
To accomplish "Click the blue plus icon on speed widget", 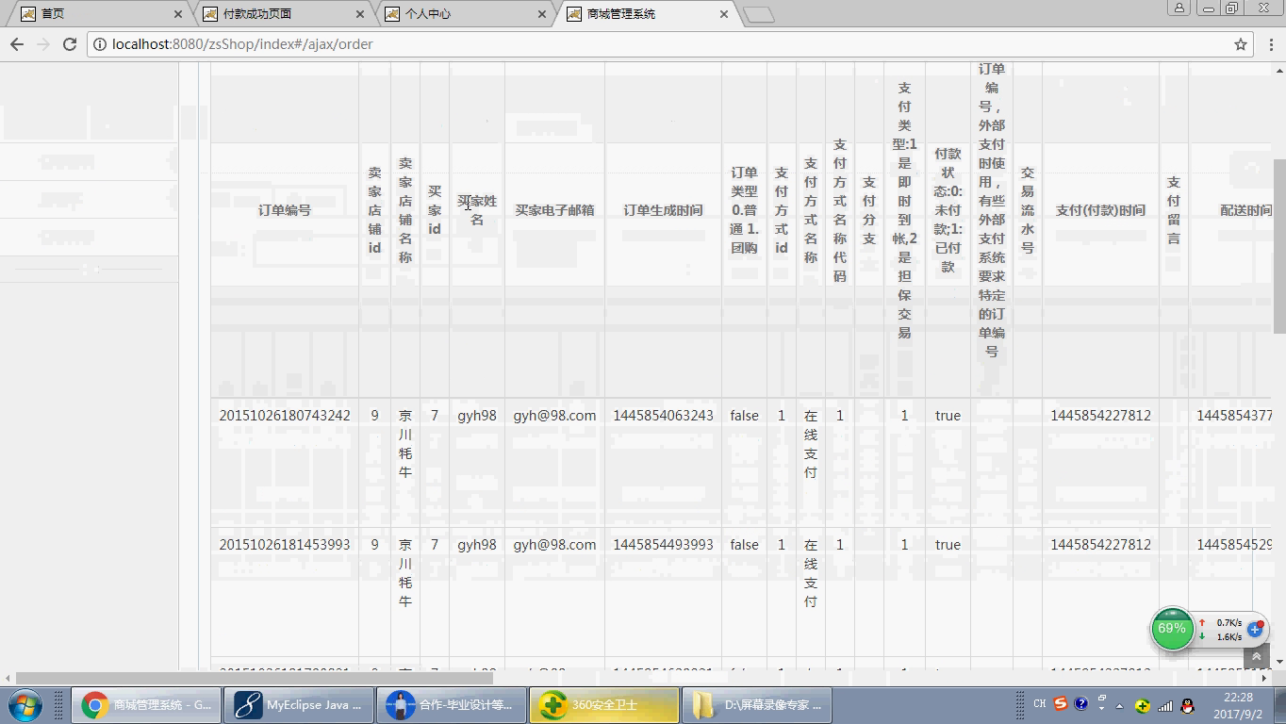I will 1255,629.
